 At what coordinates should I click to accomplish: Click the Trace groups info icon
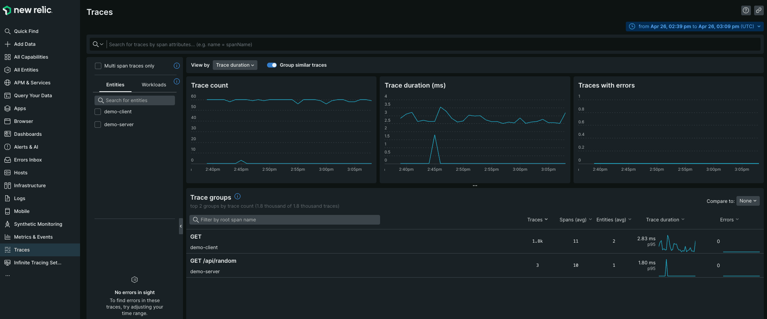coord(237,196)
